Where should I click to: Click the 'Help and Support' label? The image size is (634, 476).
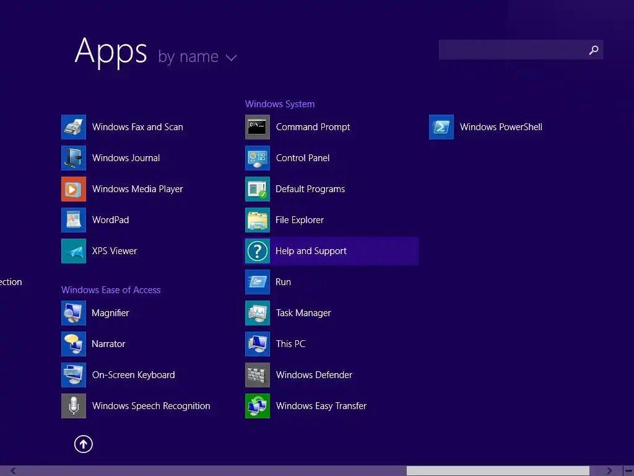click(x=311, y=251)
